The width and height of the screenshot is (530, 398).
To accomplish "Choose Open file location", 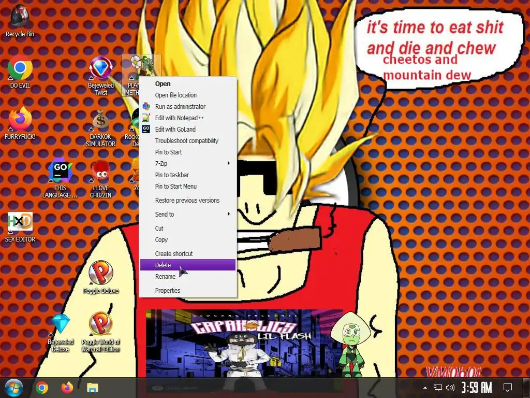I will click(x=188, y=95).
